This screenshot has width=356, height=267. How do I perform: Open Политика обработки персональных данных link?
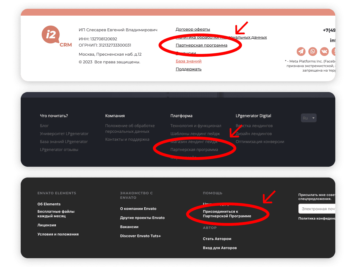pyautogui.click(x=221, y=37)
